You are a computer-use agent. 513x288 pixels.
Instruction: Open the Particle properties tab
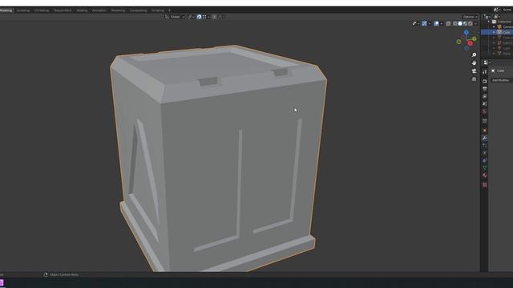tap(484, 146)
